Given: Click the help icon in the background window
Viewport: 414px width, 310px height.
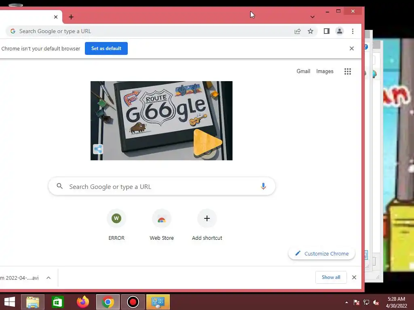Looking at the screenshot, I should (x=366, y=47).
